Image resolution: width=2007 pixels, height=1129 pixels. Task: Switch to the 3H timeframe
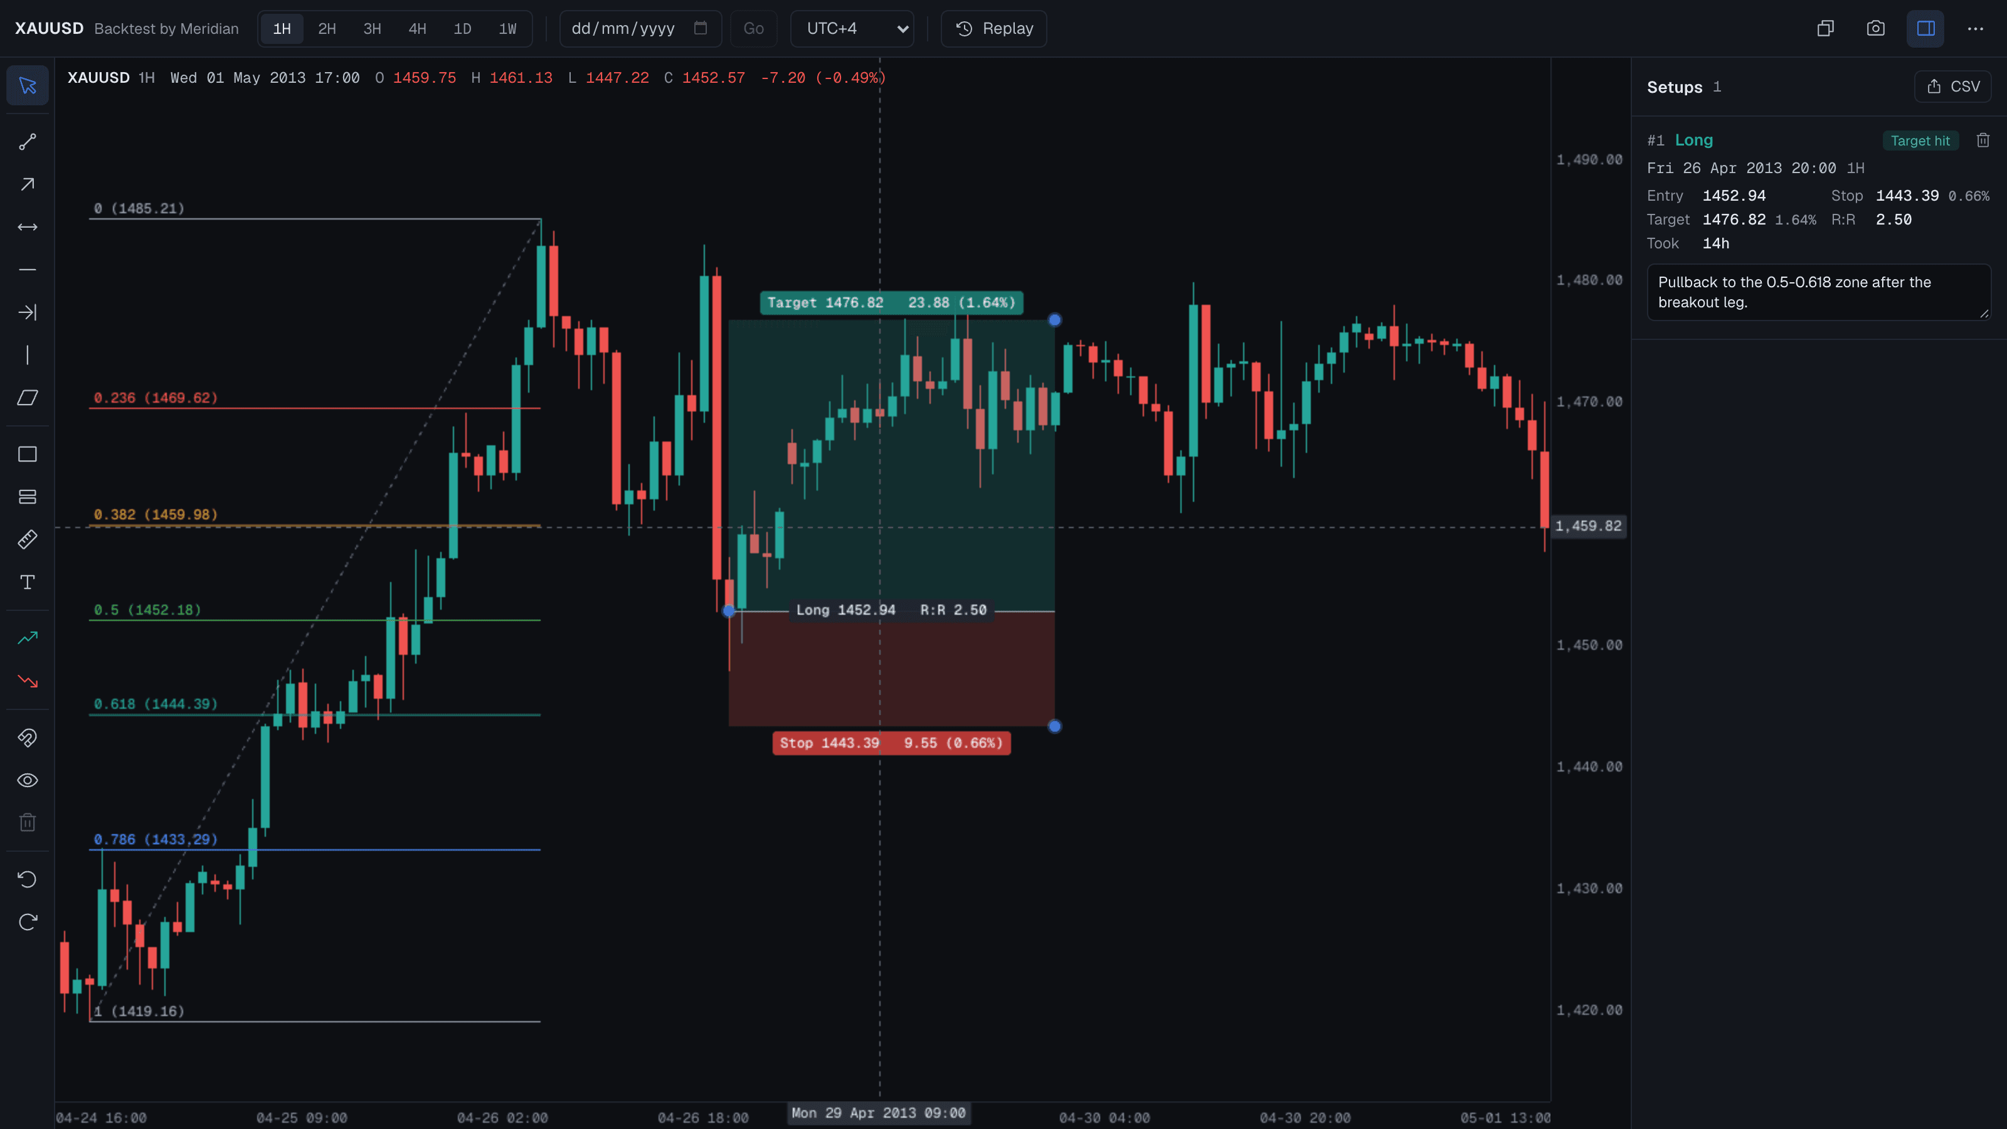pyautogui.click(x=373, y=29)
